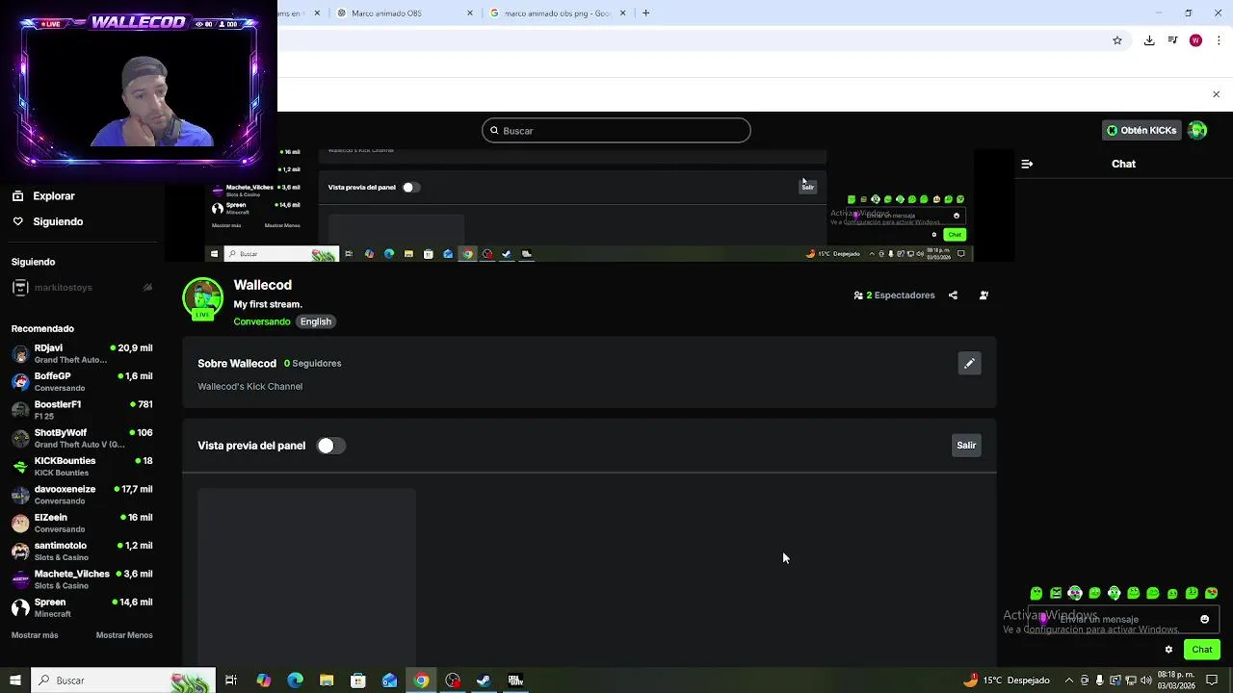Open the emoji picker inside the message field
1233x693 pixels.
tap(1204, 619)
